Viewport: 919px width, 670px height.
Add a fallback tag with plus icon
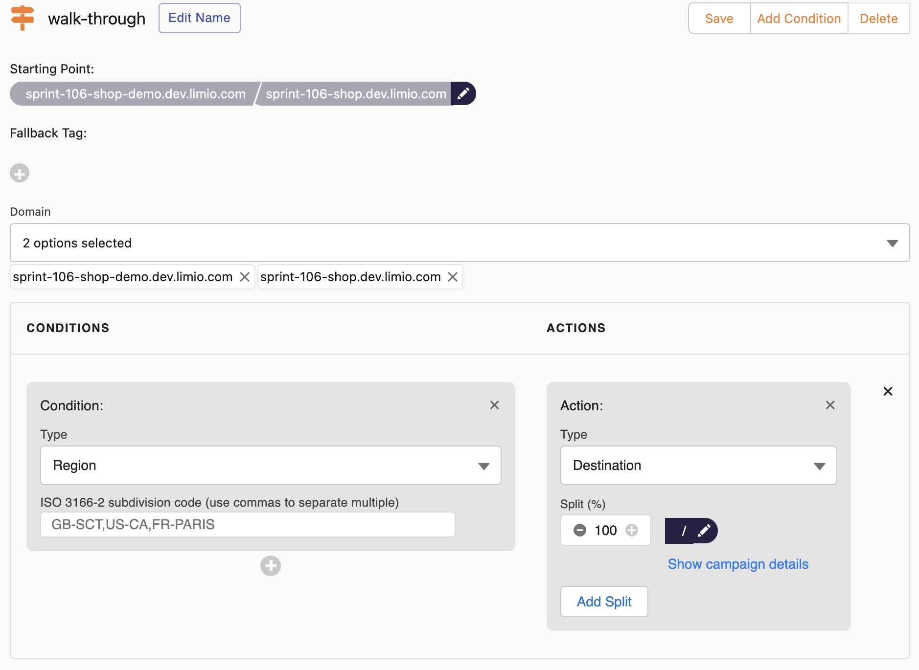tap(20, 173)
